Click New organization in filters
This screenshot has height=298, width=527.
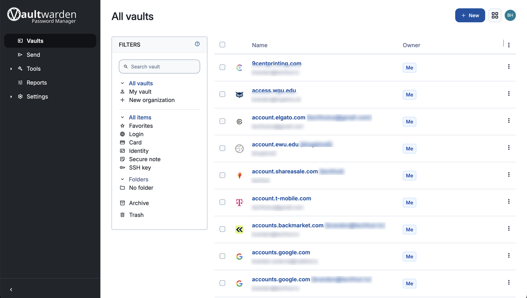point(152,100)
